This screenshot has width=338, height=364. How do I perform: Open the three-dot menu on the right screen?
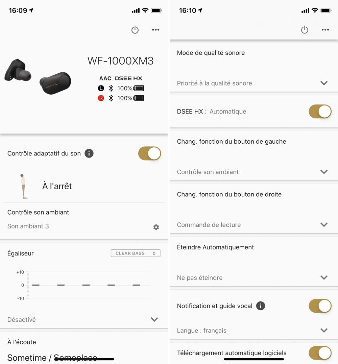click(x=325, y=30)
